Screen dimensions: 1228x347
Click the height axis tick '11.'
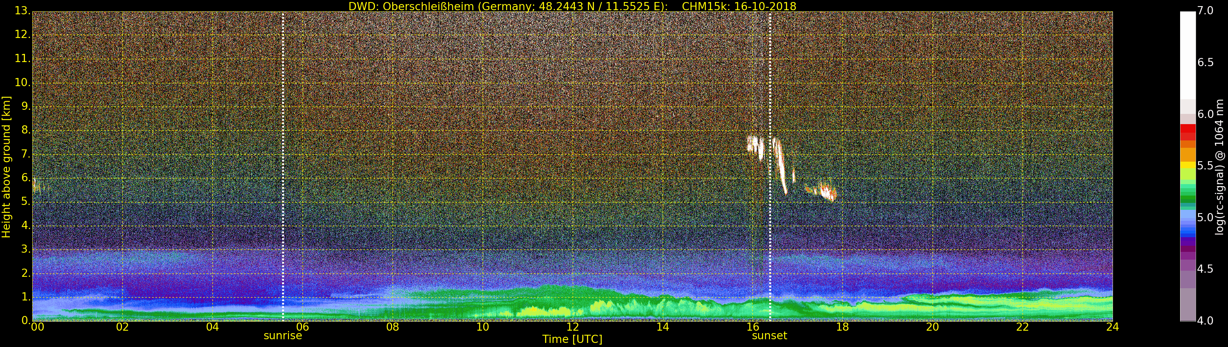pos(23,58)
